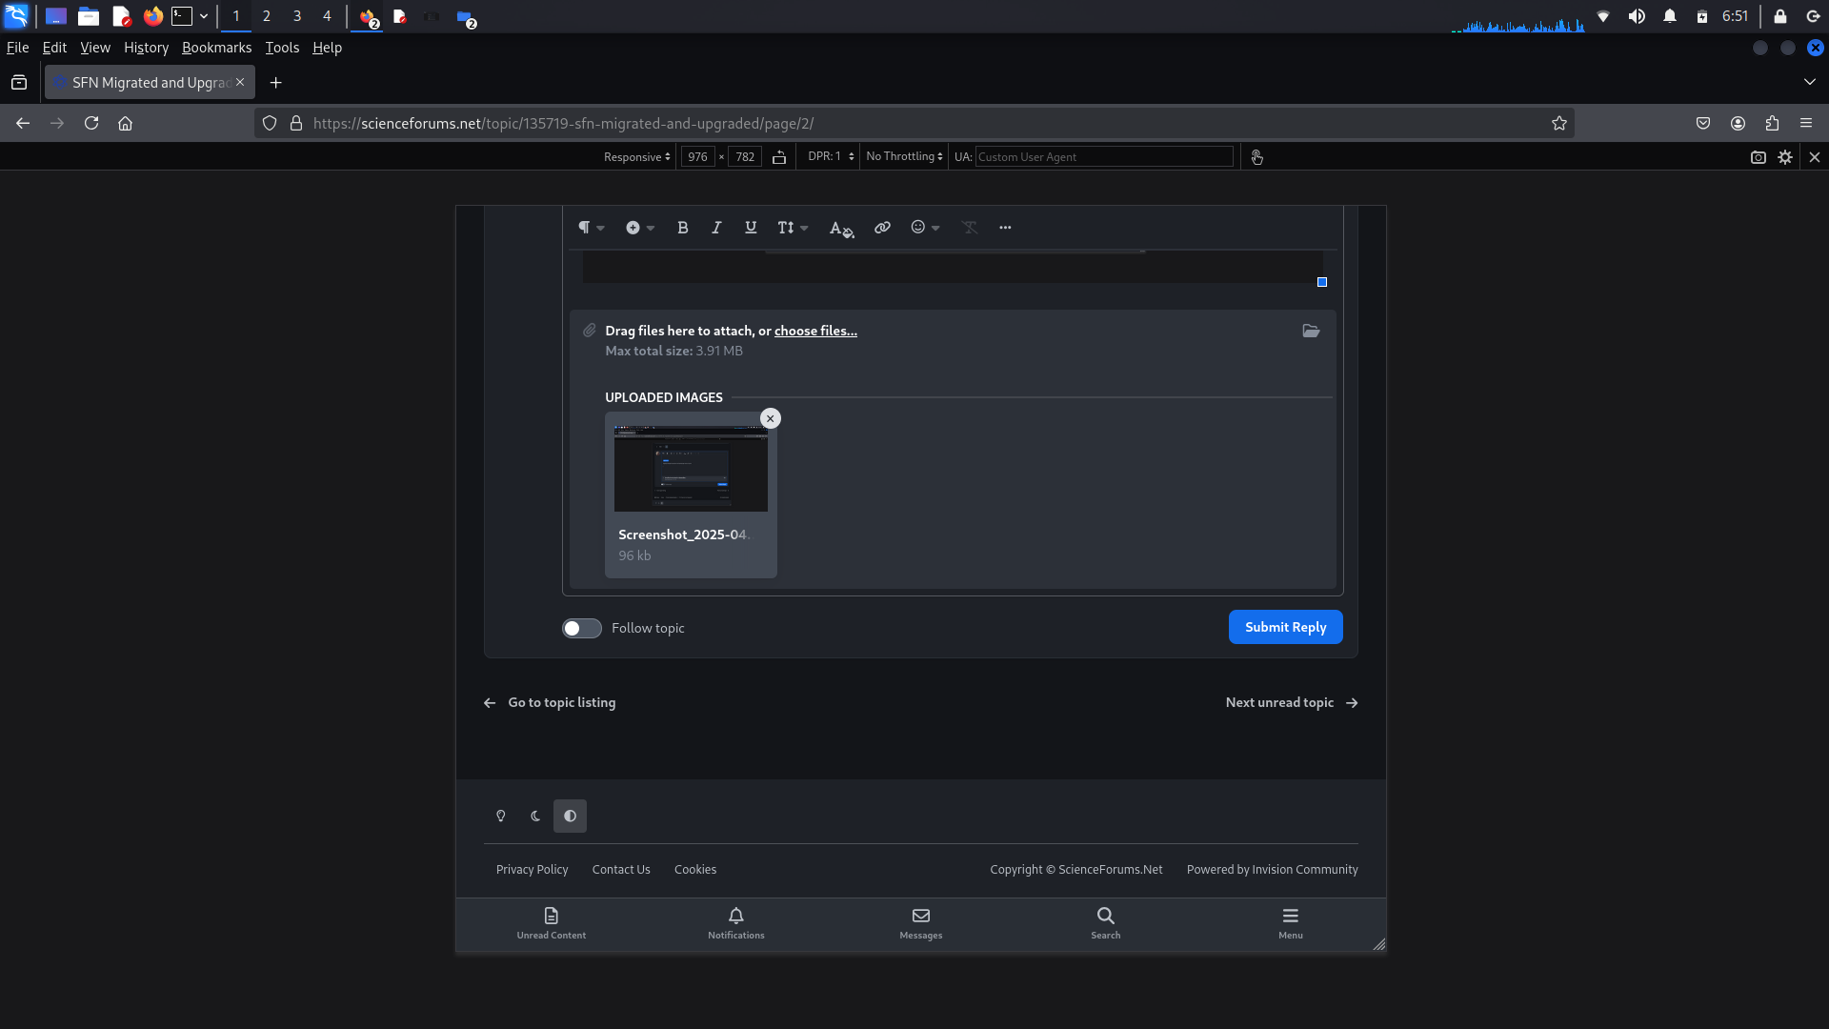
Task: Open the Tools menu
Action: pos(281,48)
